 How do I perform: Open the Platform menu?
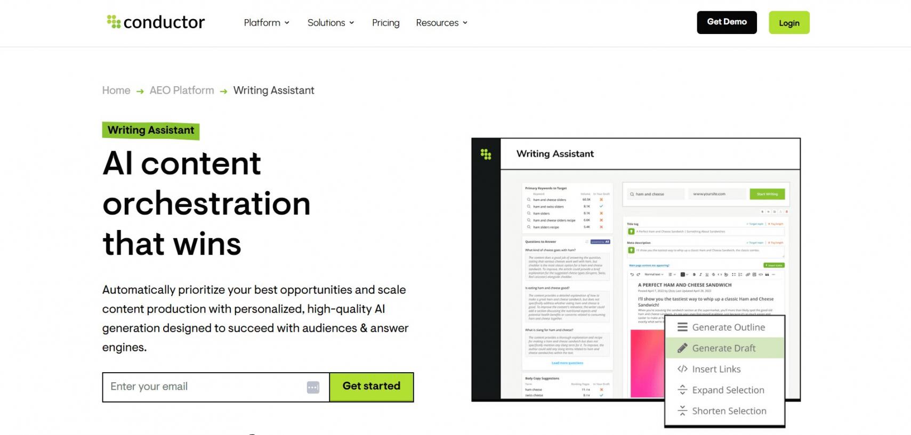267,23
